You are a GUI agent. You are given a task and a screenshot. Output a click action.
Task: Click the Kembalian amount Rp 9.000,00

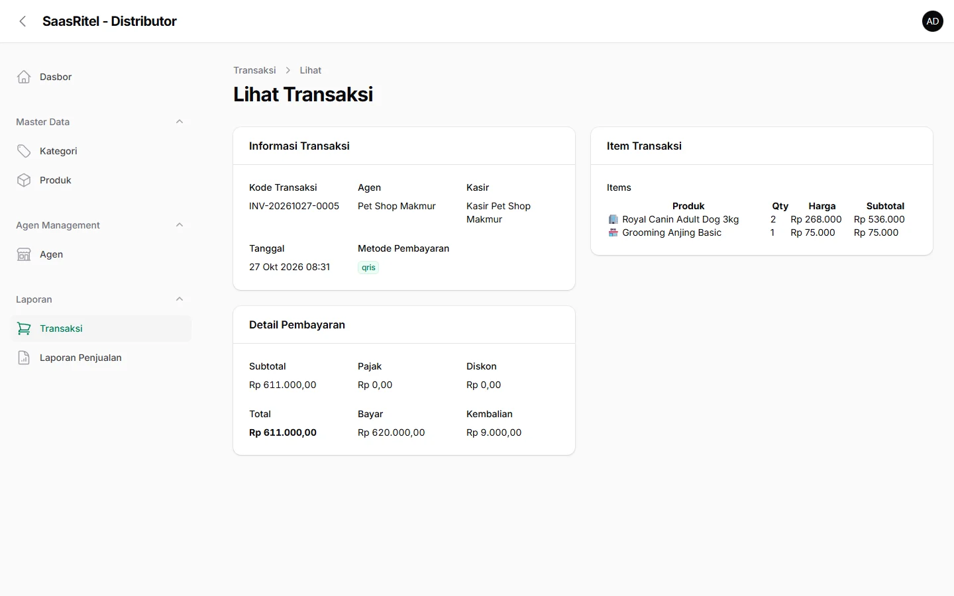click(494, 432)
